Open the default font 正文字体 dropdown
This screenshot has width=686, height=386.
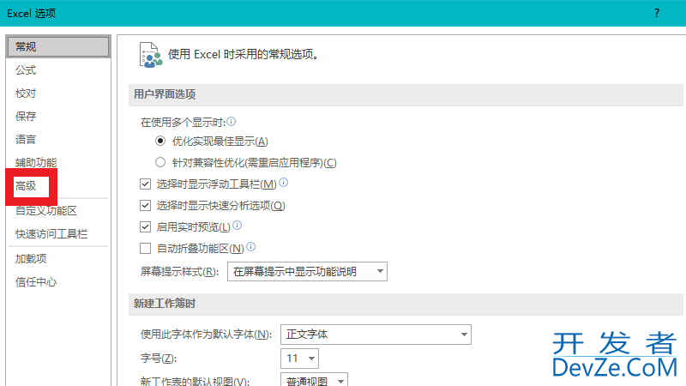click(x=376, y=335)
